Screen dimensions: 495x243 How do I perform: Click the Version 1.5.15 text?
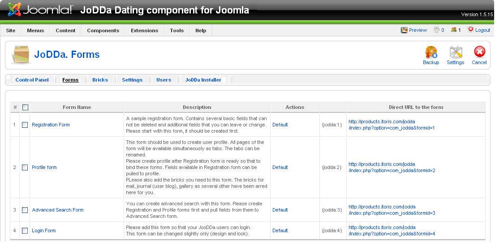477,14
